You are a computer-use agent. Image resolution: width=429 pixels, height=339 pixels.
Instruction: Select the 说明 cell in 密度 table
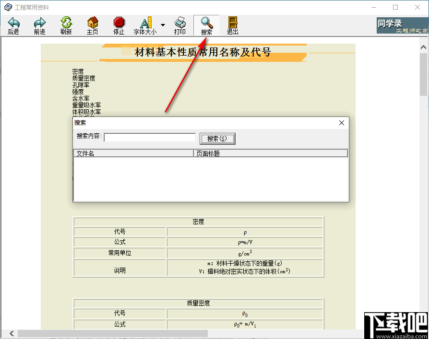click(120, 268)
